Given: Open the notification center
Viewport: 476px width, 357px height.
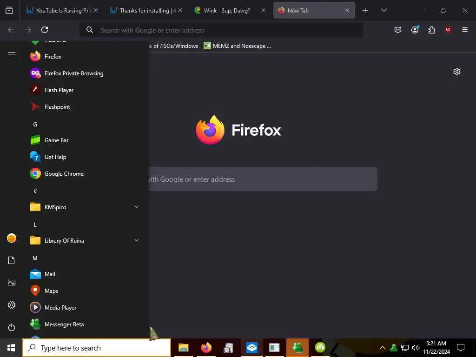Looking at the screenshot, I should [461, 348].
